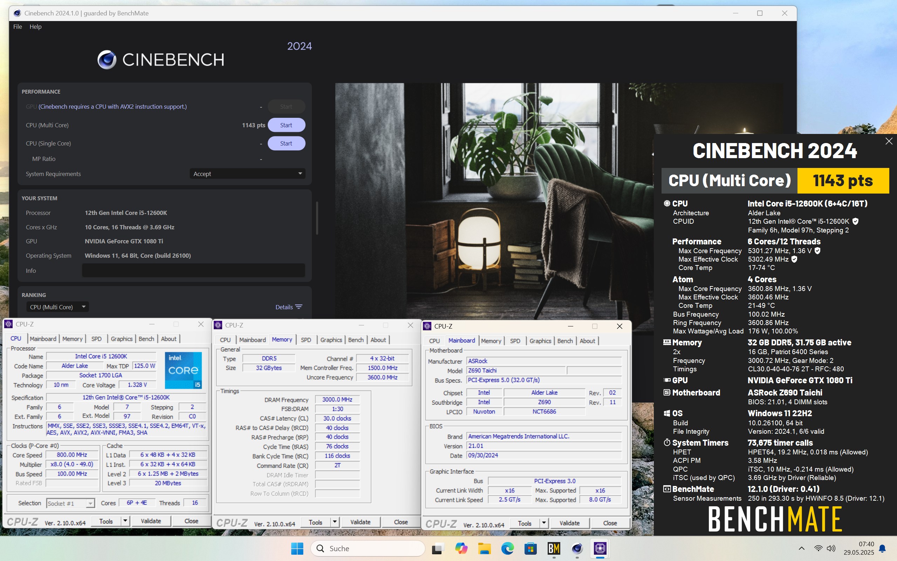
Task: Minimize the CPU-Z Mainboard window
Action: pos(570,326)
